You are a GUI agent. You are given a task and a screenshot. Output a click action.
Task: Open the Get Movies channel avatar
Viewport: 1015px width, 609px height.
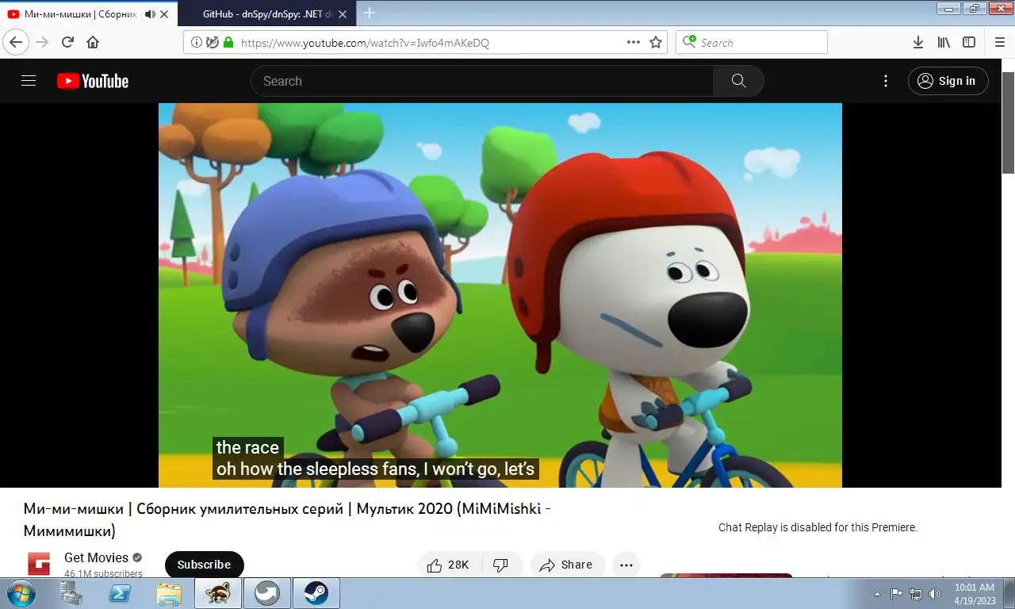pos(39,564)
